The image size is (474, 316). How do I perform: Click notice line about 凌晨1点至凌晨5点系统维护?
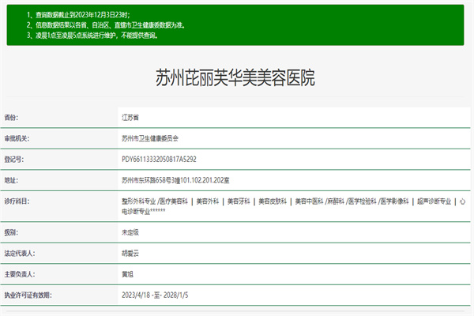(92, 36)
